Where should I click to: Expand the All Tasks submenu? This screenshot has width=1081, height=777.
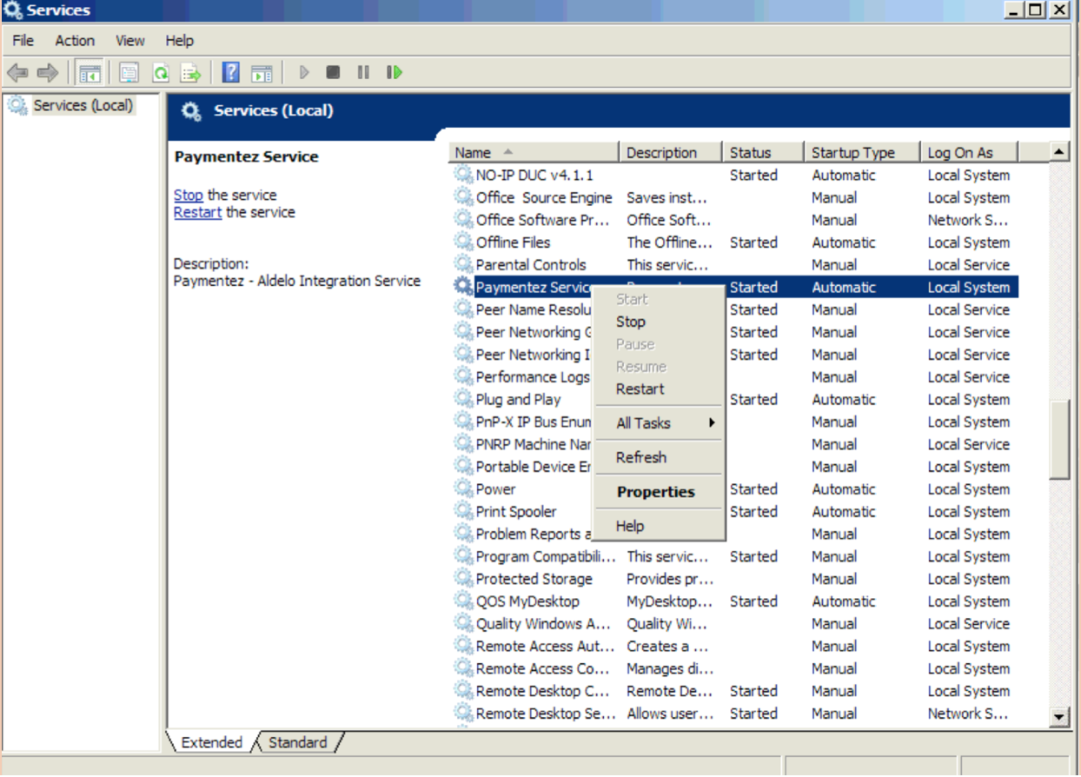pyautogui.click(x=658, y=423)
